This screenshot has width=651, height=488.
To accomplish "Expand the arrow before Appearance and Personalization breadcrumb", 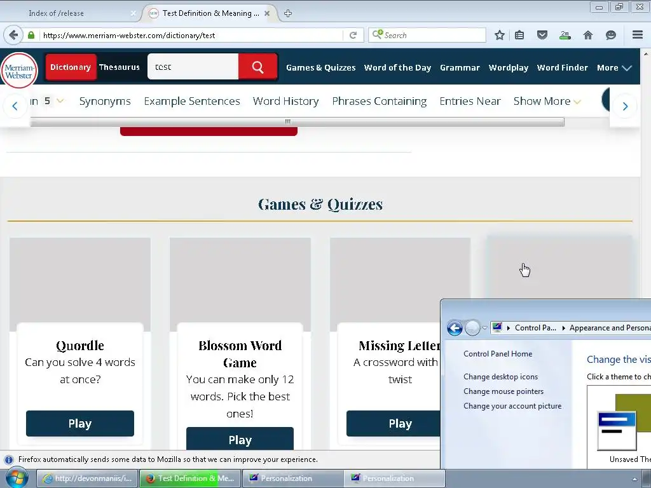I will pos(563,329).
